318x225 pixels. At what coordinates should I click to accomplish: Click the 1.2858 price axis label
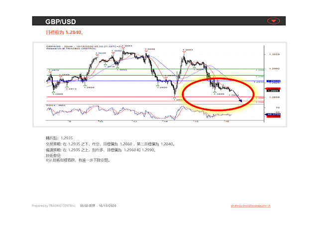click(274, 97)
